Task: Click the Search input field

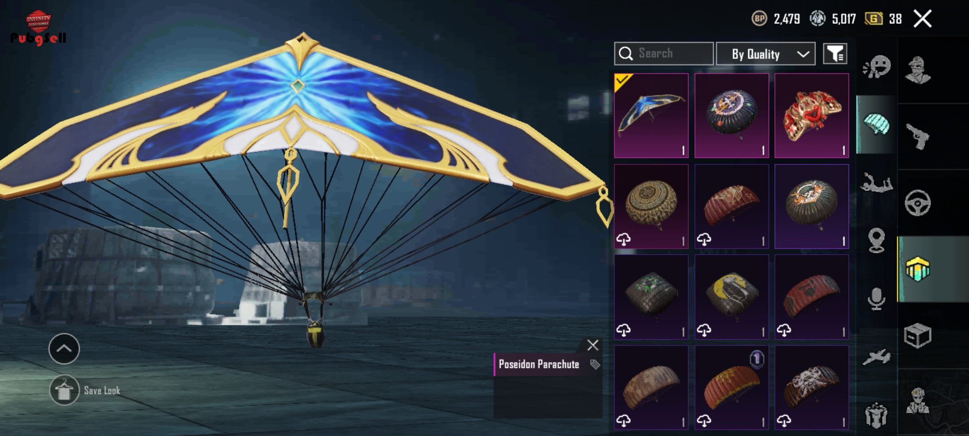Action: [x=664, y=54]
